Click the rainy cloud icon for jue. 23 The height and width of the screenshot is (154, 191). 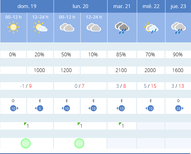(178, 28)
